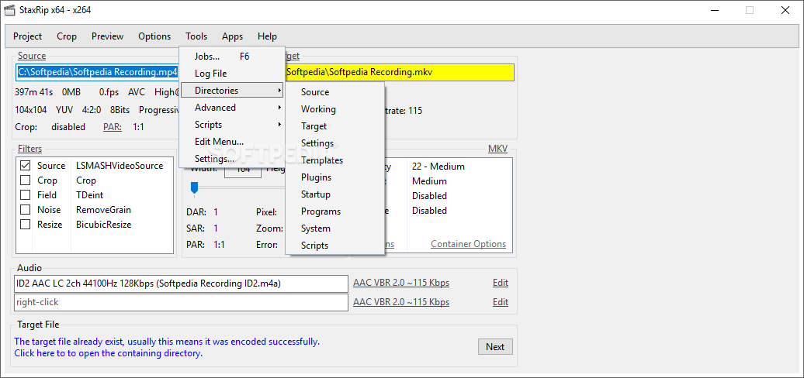The image size is (804, 378).
Task: Select LSMASHVideoSource filter entry
Action: (120, 166)
